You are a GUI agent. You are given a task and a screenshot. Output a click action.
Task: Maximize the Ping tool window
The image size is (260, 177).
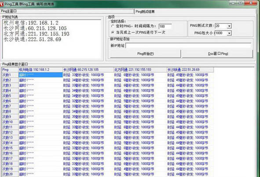pos(241,3)
